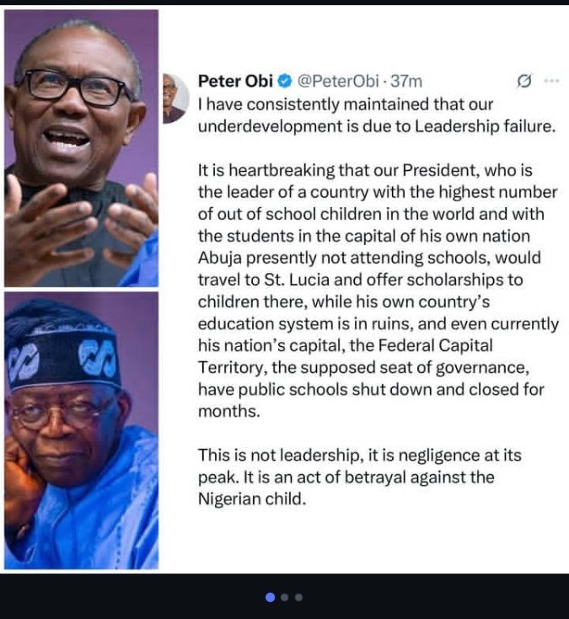Screen dimensions: 569x619
Task: Select the first active pagination dot
Action: point(270,597)
